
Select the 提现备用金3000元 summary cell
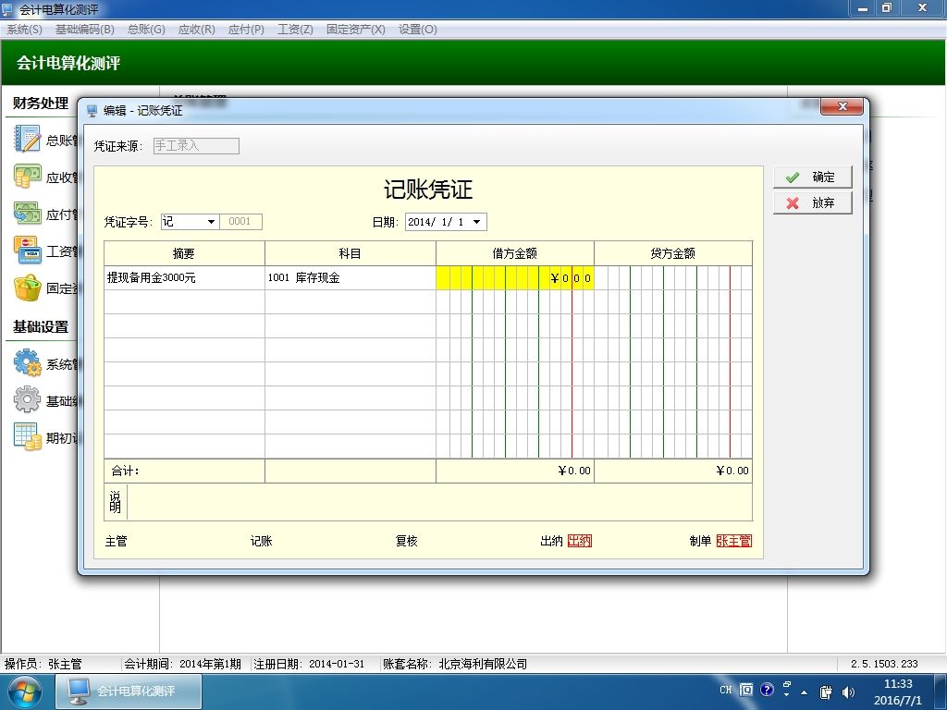tap(184, 277)
